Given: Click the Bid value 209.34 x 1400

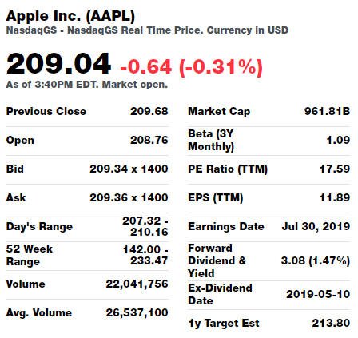Looking at the screenshot, I should [129, 169].
